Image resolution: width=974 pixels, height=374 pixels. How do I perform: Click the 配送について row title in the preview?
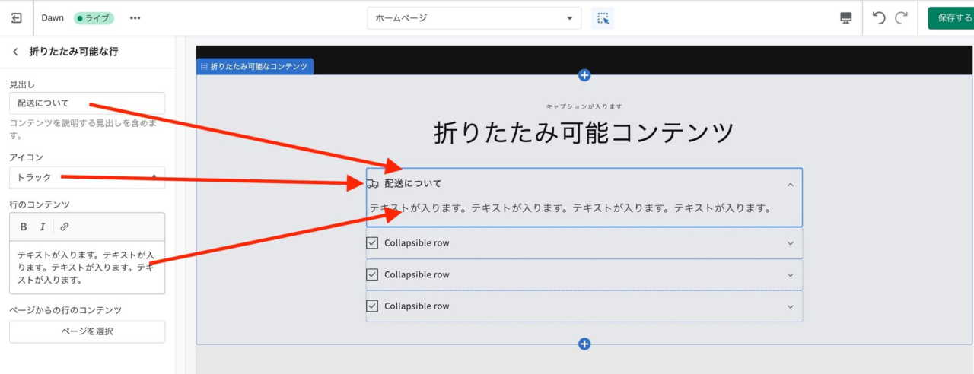point(413,184)
